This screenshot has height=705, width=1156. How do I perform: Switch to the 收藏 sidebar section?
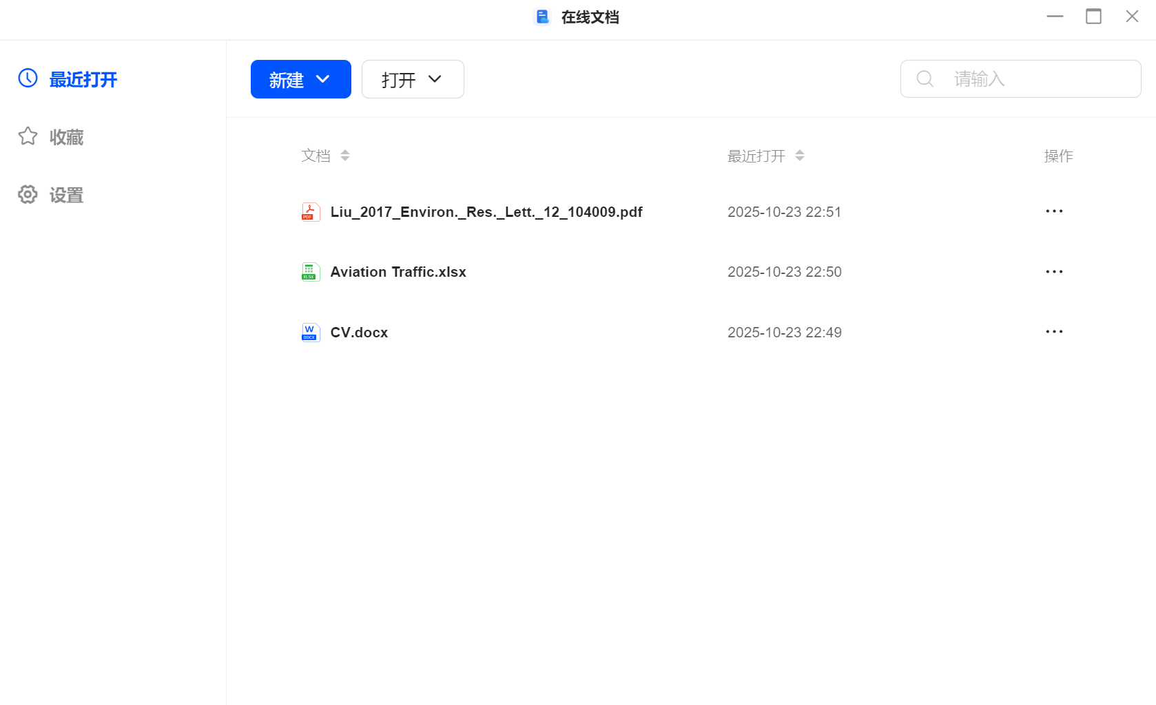[66, 138]
